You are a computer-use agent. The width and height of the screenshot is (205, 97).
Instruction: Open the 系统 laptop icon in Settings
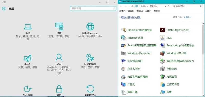point(28,27)
